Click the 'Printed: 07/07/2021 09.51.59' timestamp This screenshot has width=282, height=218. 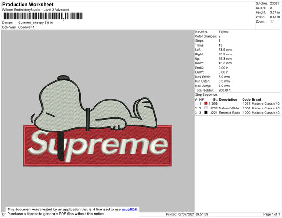click(187, 214)
